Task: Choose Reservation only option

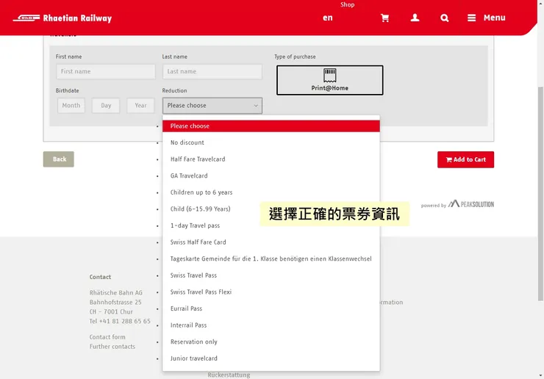Action: click(271, 342)
